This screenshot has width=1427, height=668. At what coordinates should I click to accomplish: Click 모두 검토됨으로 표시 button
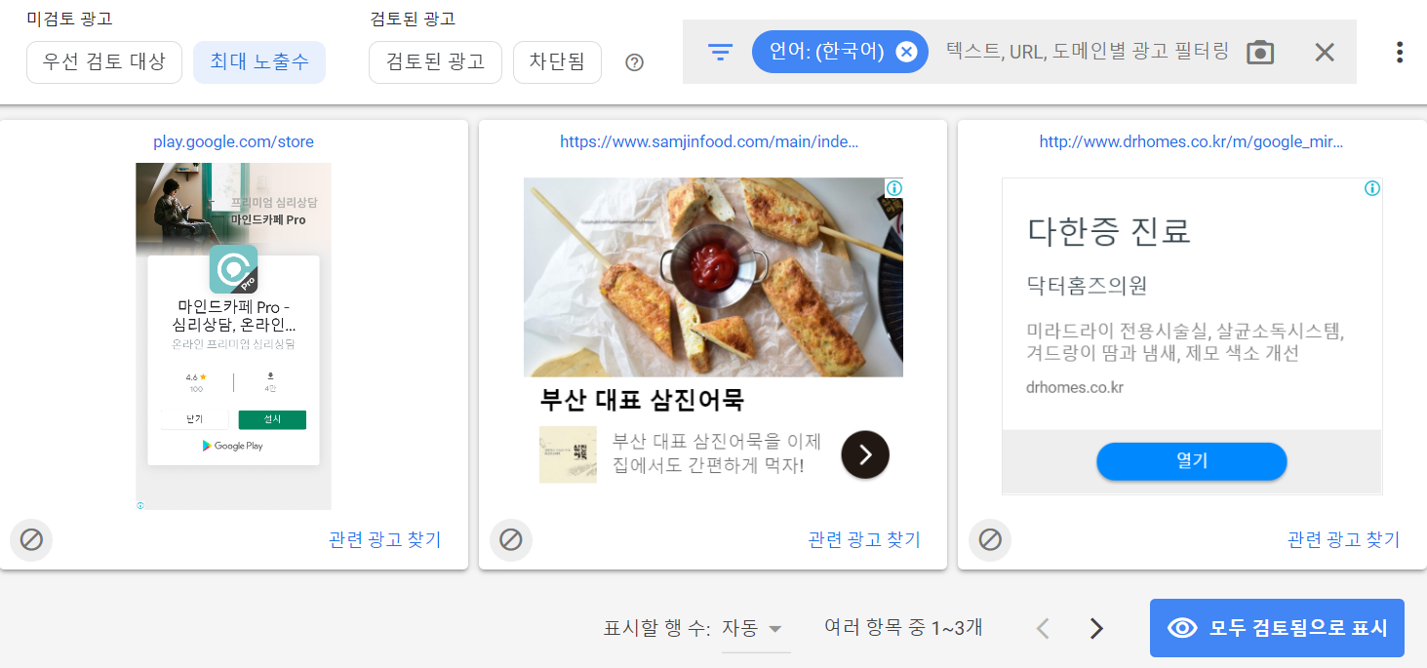coord(1277,628)
